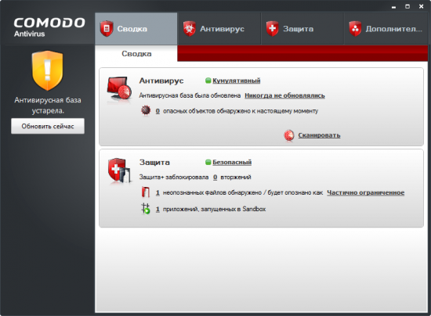Click the shield with cross icon in Защита panel
Screen dimensions: 431x316
coord(119,171)
